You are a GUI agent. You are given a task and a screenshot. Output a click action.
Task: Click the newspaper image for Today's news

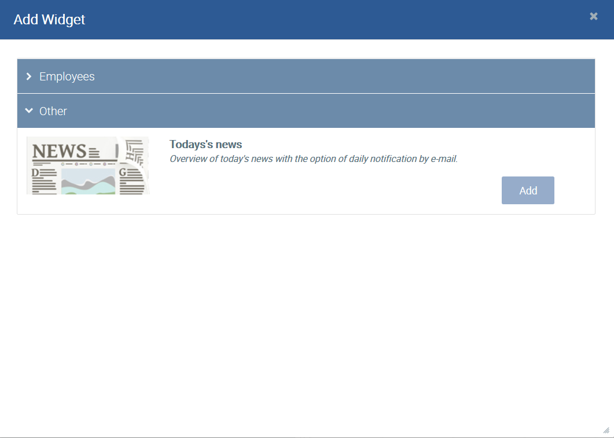(88, 165)
